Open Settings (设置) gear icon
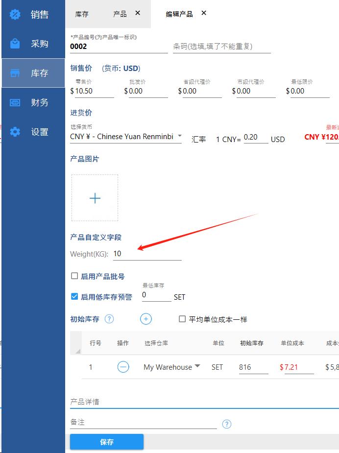The height and width of the screenshot is (453, 339). 15,132
